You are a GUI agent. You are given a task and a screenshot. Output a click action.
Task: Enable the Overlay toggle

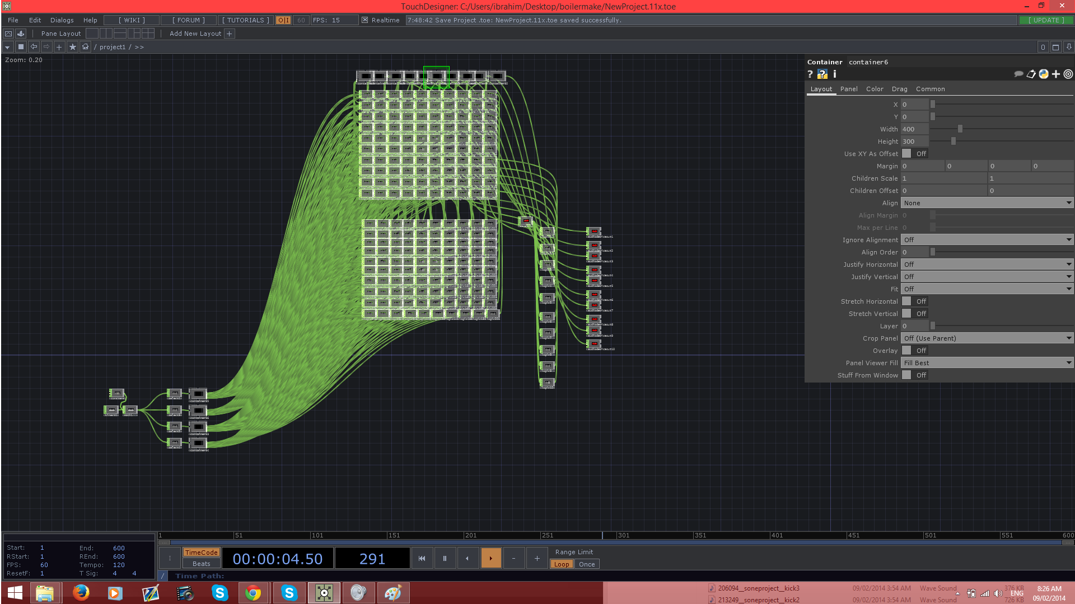(x=907, y=351)
